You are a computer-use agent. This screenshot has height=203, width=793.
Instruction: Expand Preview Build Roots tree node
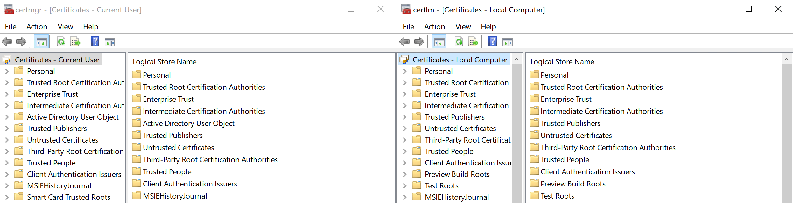(404, 174)
